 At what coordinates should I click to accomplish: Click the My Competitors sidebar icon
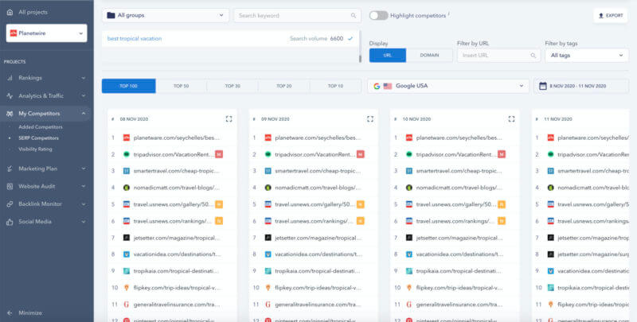(10, 114)
